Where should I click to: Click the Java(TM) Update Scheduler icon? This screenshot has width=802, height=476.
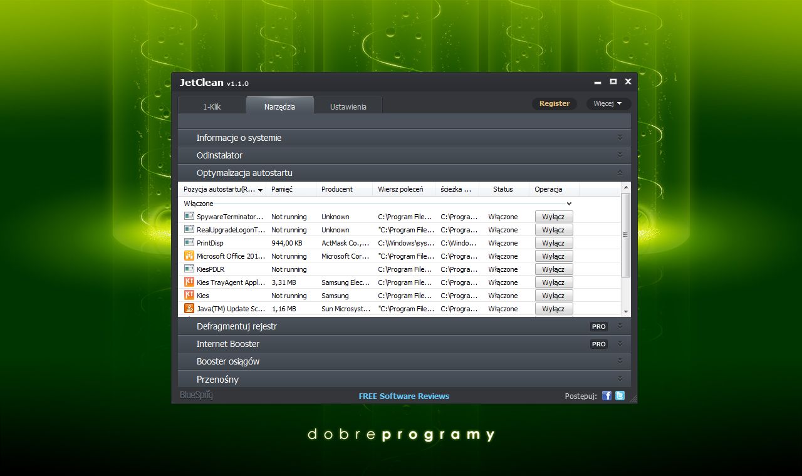(x=189, y=308)
